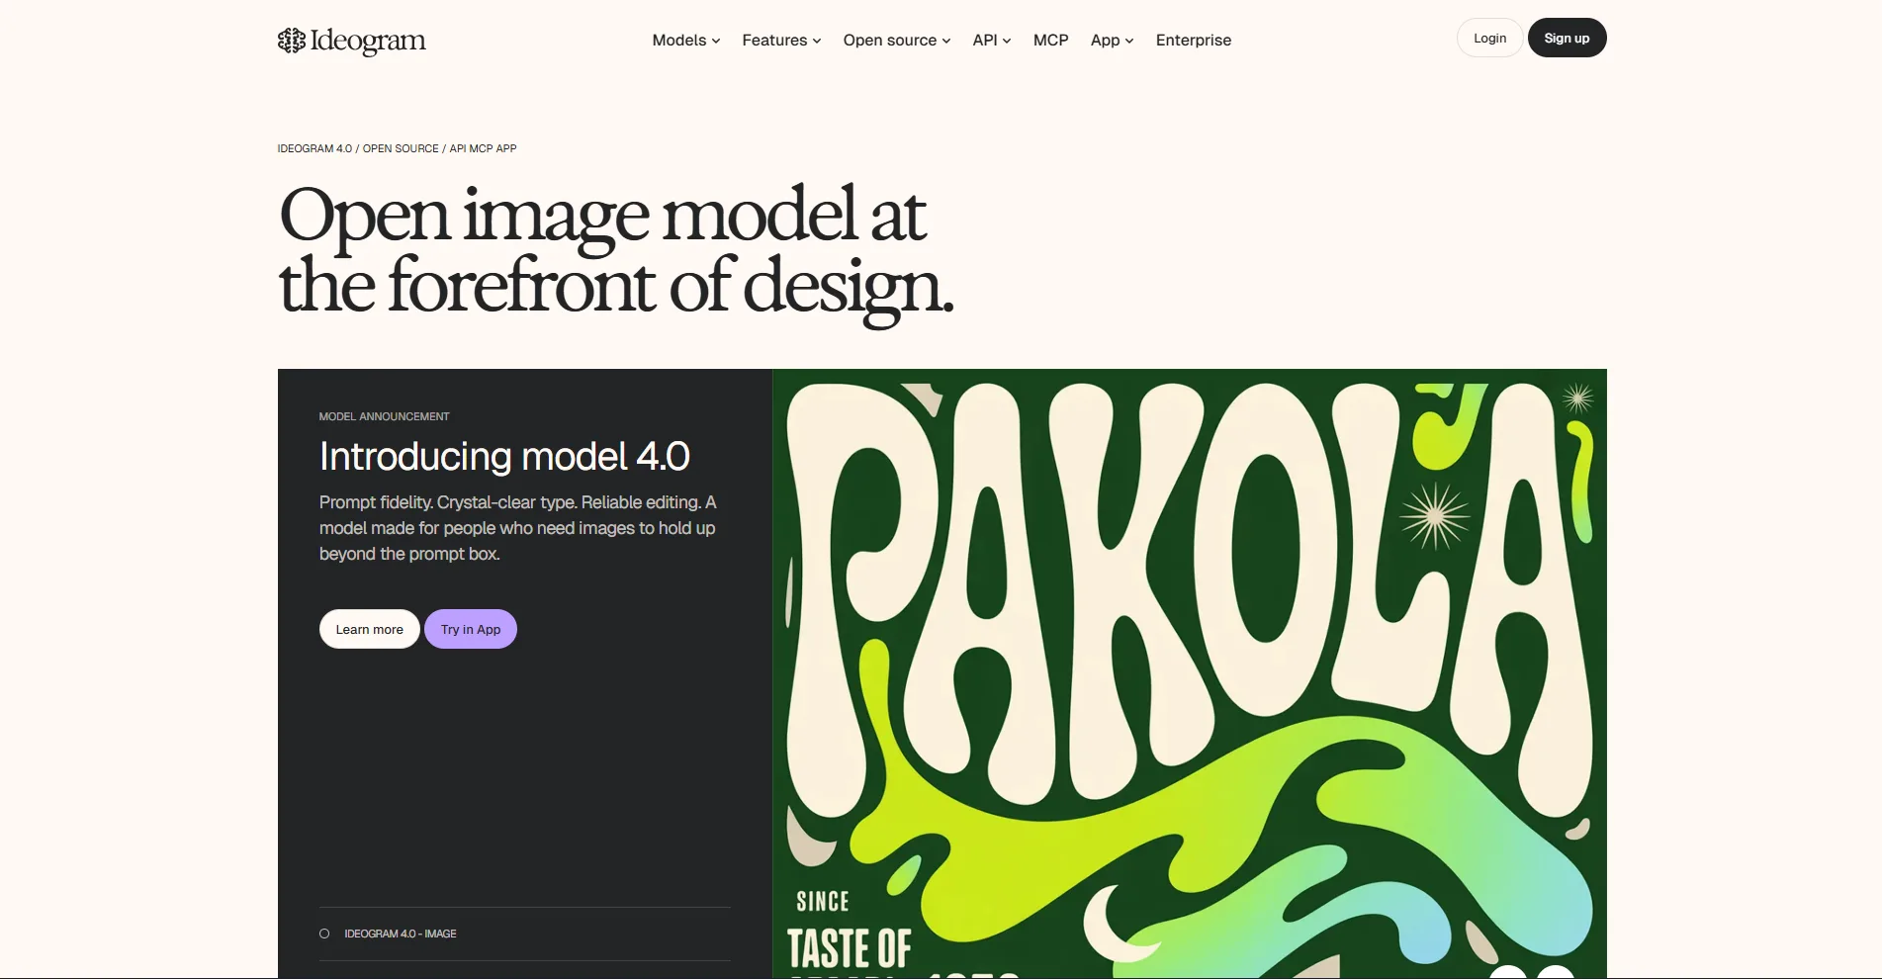Select the IDEOGRAM 4.0 - IMAGE slide label

[401, 934]
